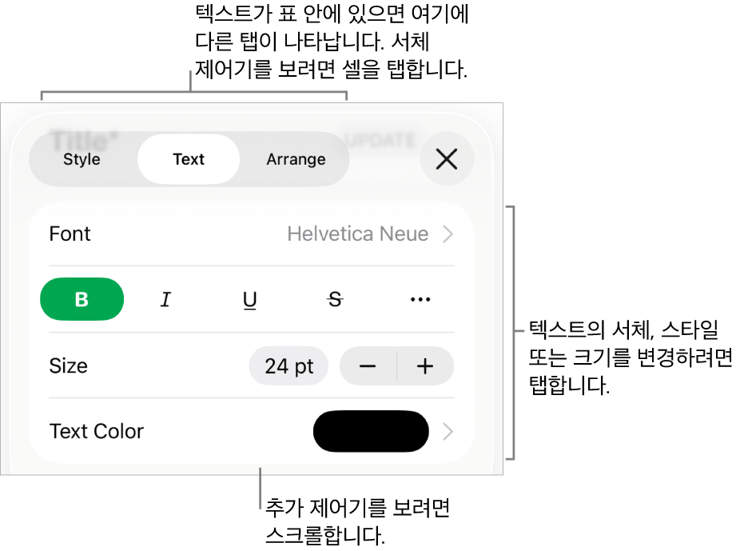This screenshot has height=551, width=740.
Task: Open the Helvetica Neue font picker
Action: pos(358,234)
